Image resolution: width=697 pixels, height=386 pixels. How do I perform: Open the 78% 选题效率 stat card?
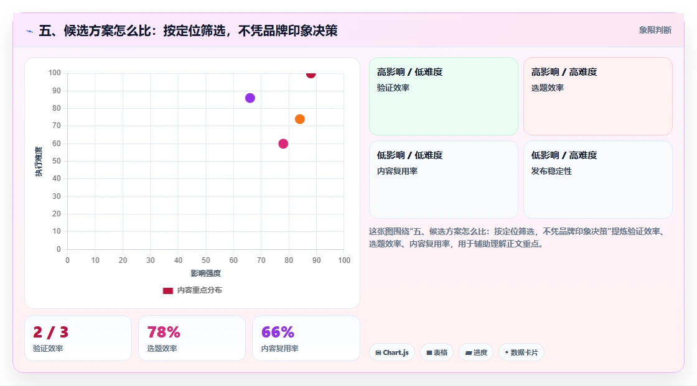[192, 338]
